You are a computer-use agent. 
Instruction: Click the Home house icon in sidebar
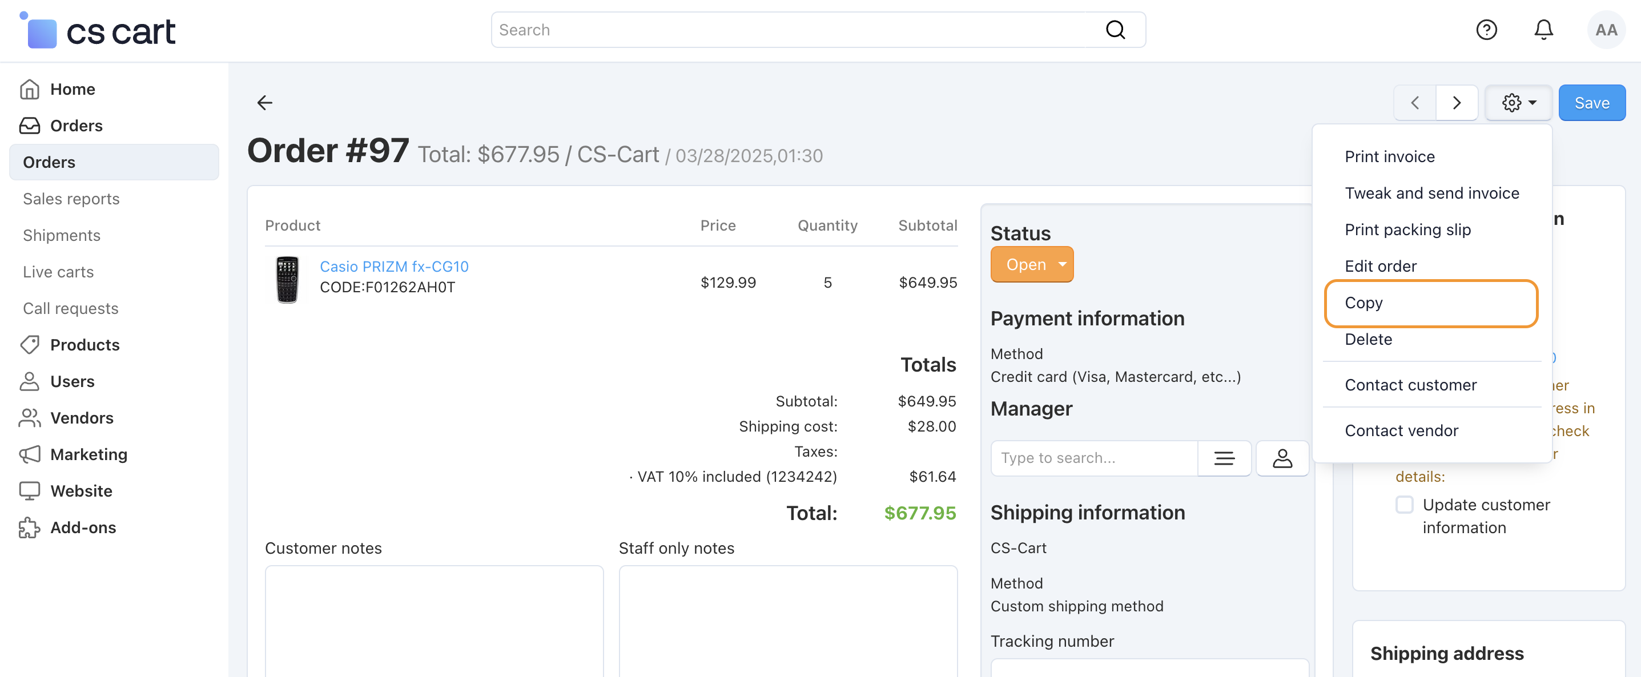coord(29,89)
